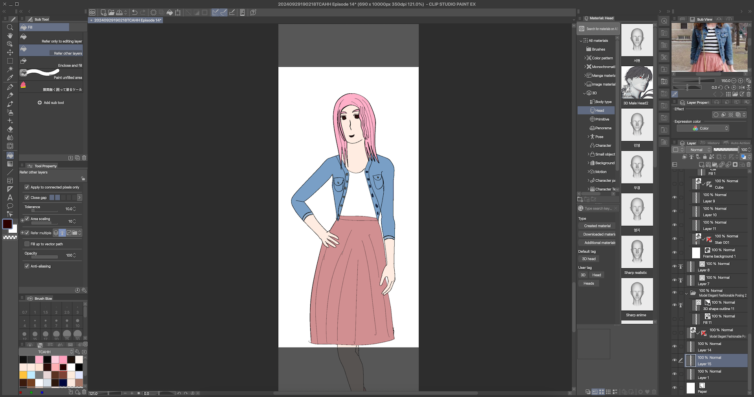Select the Text tool

click(x=10, y=197)
